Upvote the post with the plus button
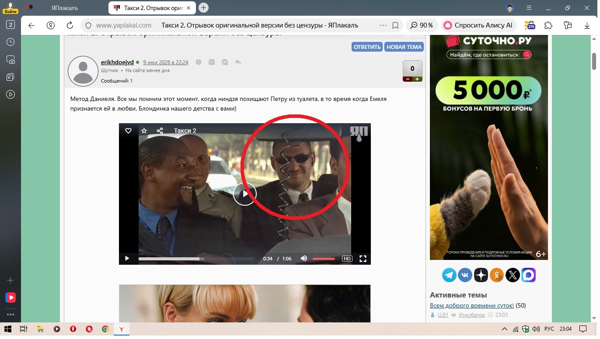Viewport: 600px width, 339px height. point(418,79)
